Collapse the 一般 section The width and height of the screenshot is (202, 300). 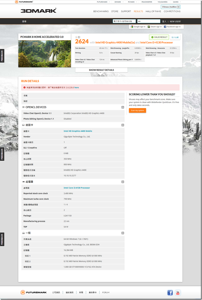point(123,233)
